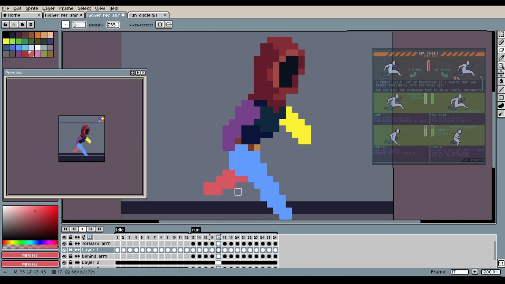Hide the forward arm layer
505x284 pixels.
point(64,244)
